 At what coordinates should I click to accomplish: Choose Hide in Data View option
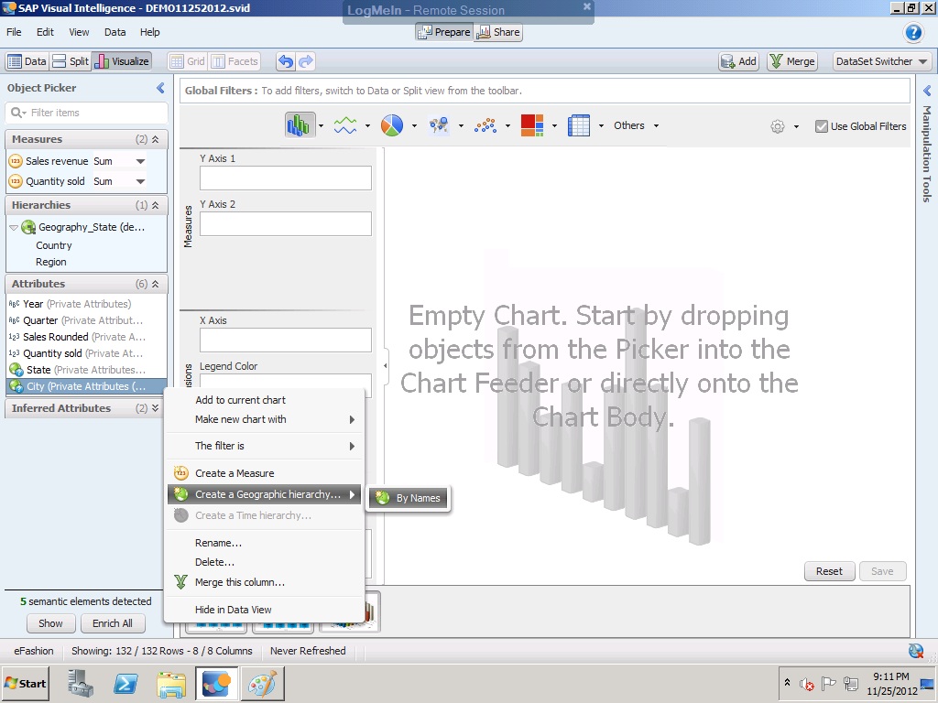tap(264, 610)
